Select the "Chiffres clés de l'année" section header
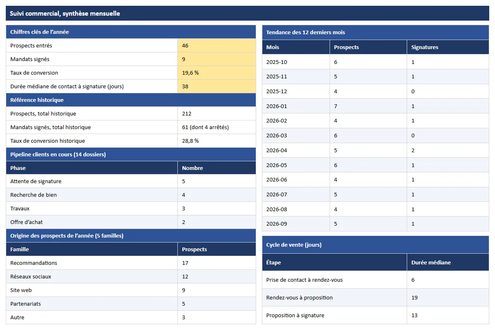 pyautogui.click(x=131, y=32)
